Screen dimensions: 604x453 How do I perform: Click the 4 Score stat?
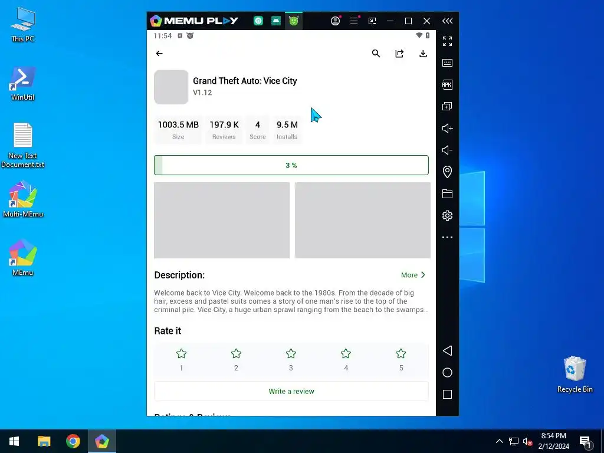coord(258,130)
